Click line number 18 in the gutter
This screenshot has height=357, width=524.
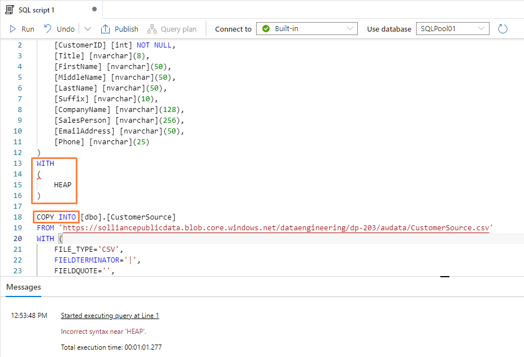tap(18, 217)
